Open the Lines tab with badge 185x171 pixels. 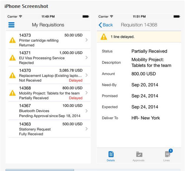pyautogui.click(x=167, y=154)
